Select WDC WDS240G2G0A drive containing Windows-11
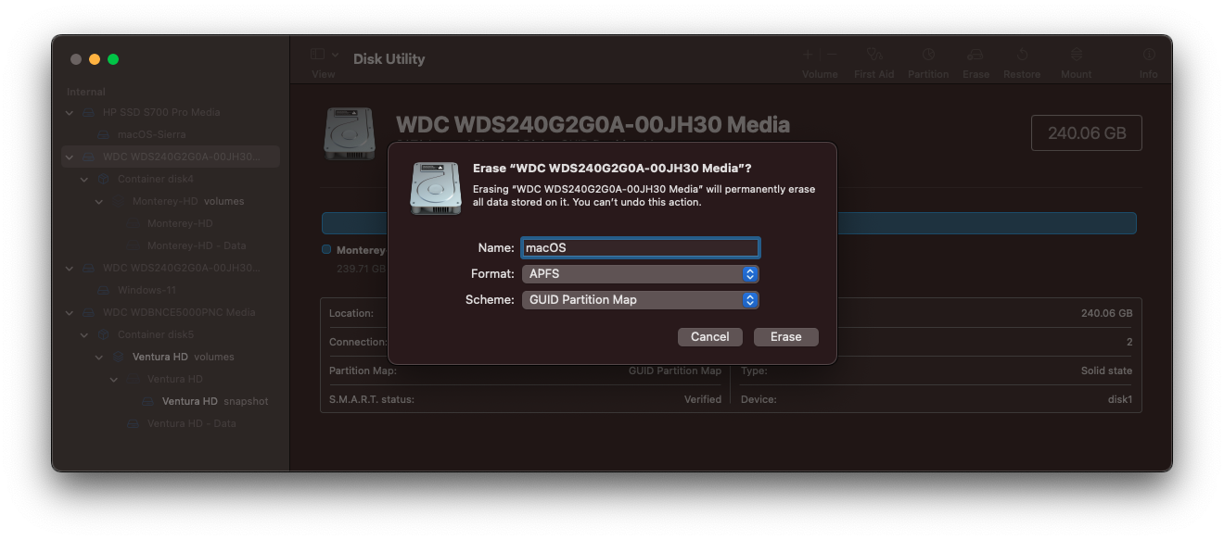 171,268
